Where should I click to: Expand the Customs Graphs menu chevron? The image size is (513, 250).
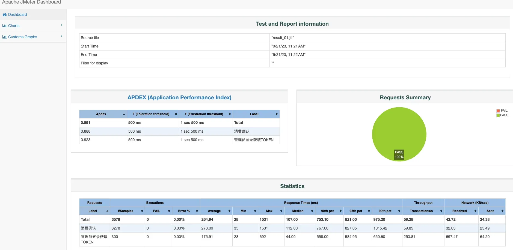[x=62, y=36]
